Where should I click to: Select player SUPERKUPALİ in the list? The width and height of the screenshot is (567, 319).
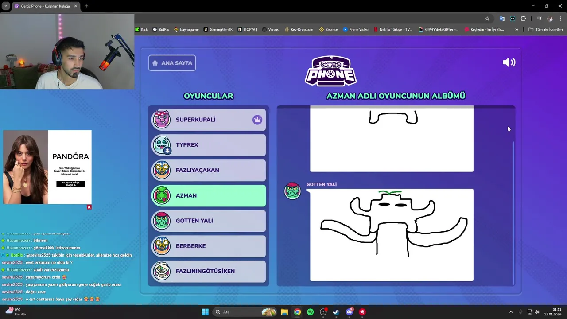209,120
